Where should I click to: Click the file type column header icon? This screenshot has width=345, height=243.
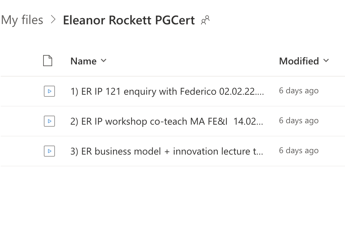(48, 61)
